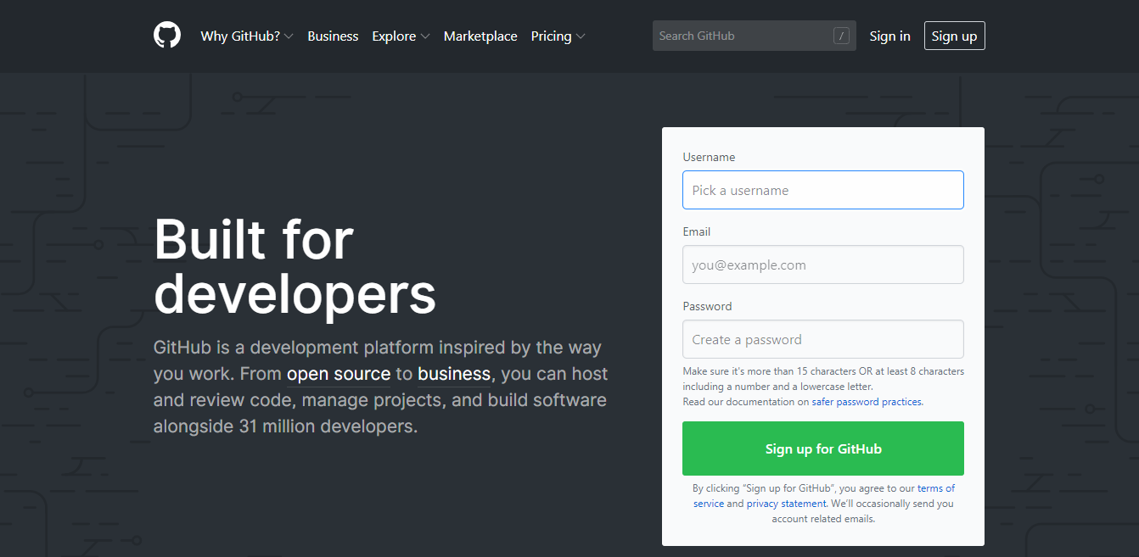This screenshot has height=557, width=1139.
Task: Focus the Search GitHub field
Action: click(738, 36)
